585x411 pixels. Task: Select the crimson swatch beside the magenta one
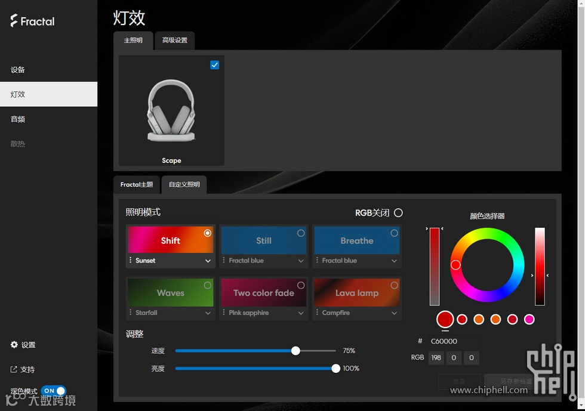(x=512, y=319)
